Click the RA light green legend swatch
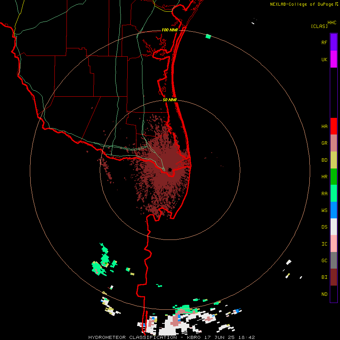Image resolution: width=340 pixels, height=340 pixels. tap(334, 193)
